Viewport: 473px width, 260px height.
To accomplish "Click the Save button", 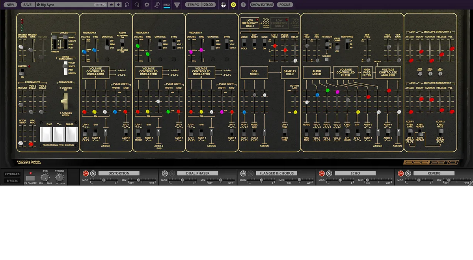I will pyautogui.click(x=27, y=5).
